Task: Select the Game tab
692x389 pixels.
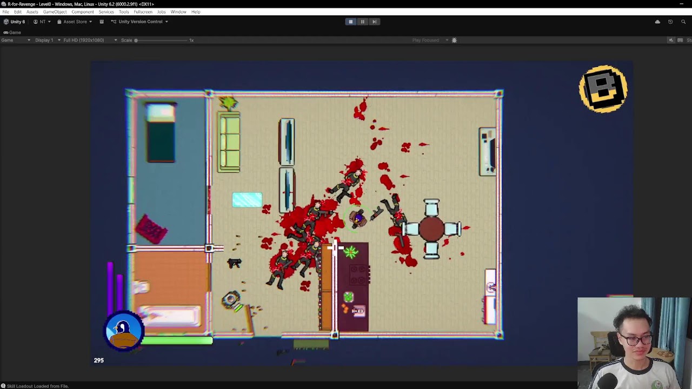Action: point(12,32)
